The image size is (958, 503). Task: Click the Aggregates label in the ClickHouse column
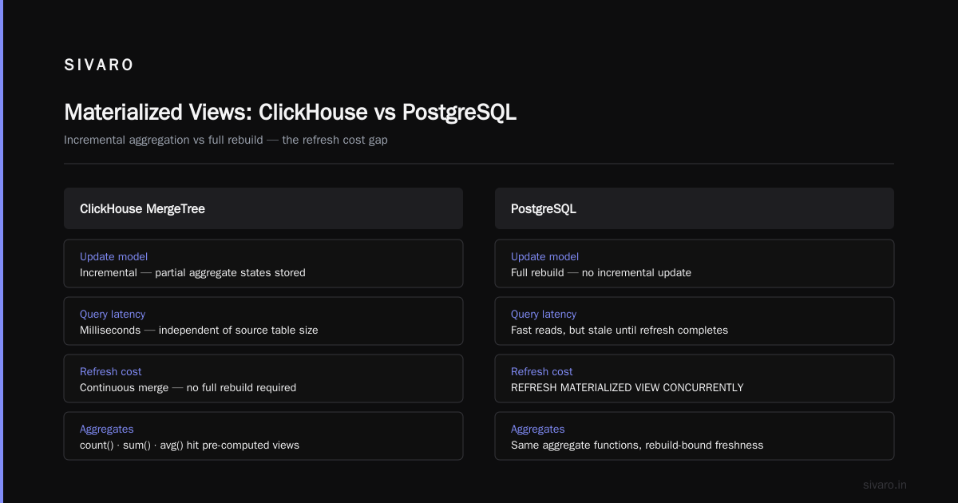107,430
